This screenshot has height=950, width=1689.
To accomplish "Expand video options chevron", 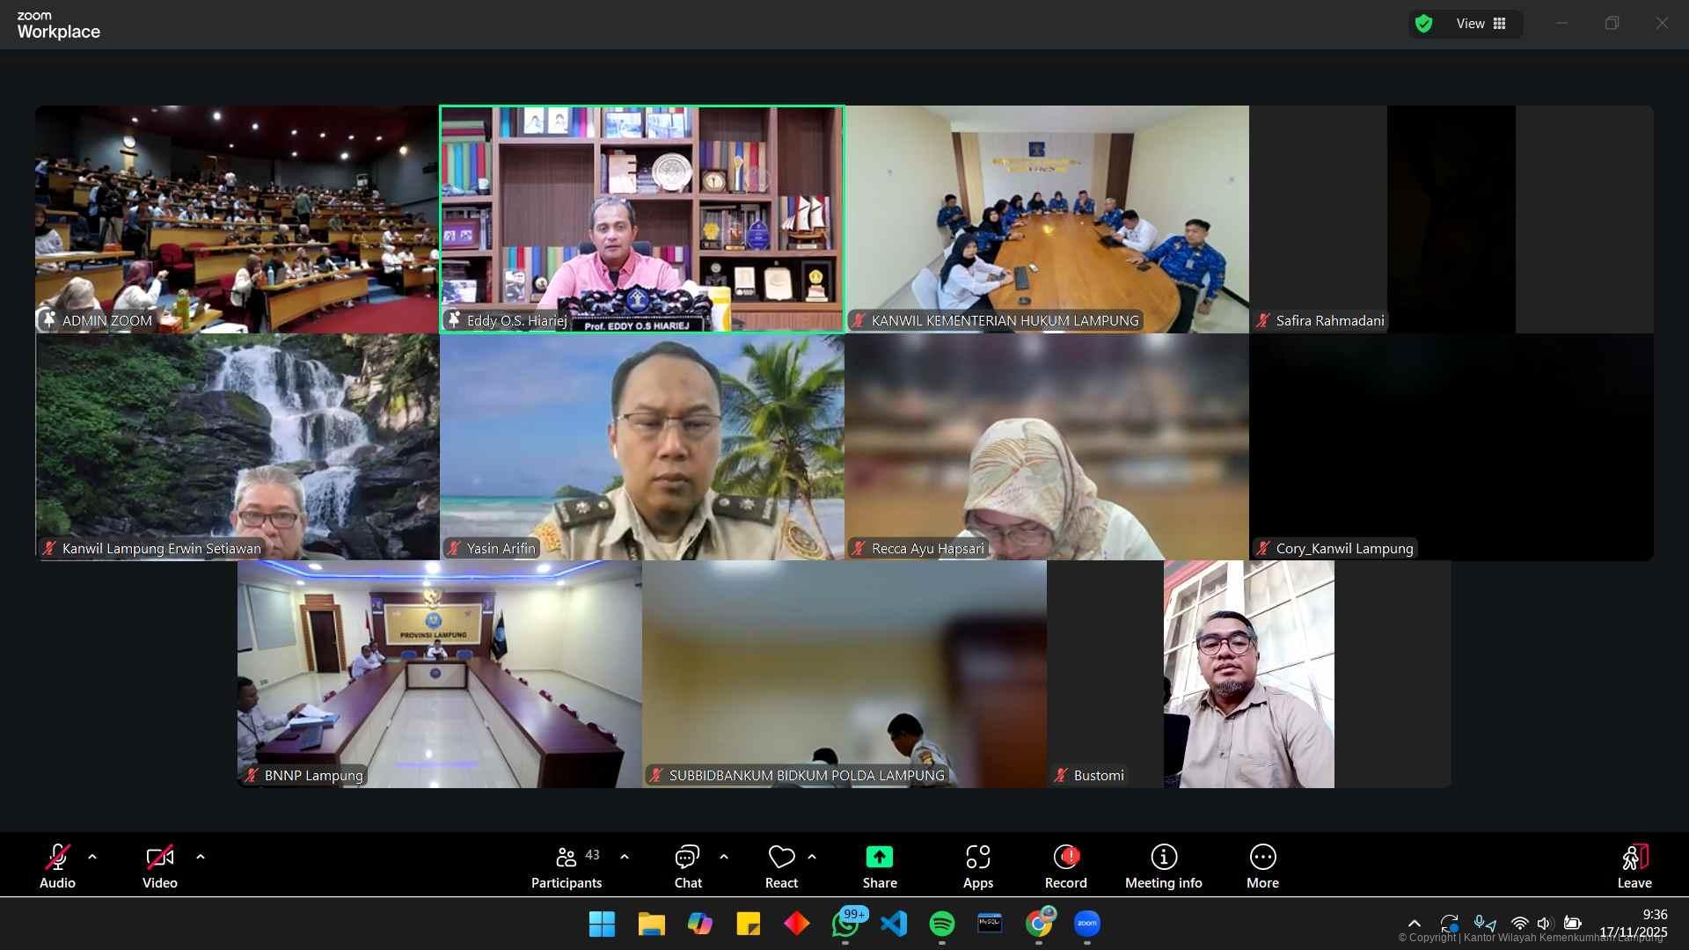I will click(x=201, y=857).
